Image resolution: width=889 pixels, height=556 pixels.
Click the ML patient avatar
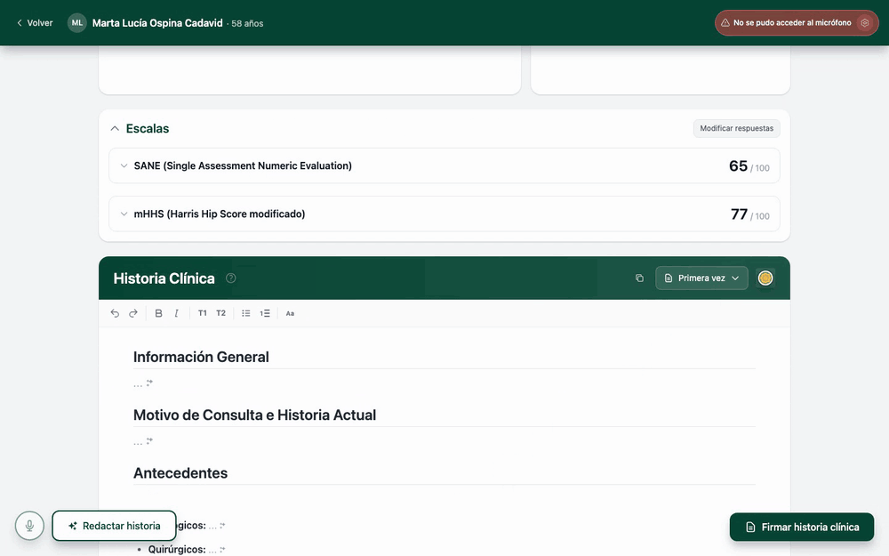[x=77, y=23]
